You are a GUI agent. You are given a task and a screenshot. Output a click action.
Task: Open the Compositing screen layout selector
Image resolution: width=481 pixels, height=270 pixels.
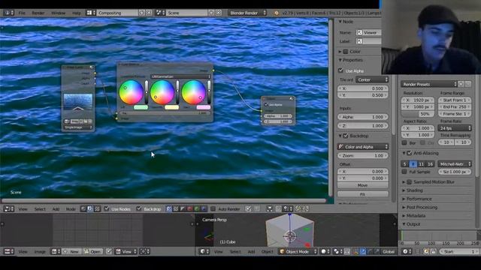(x=91, y=13)
